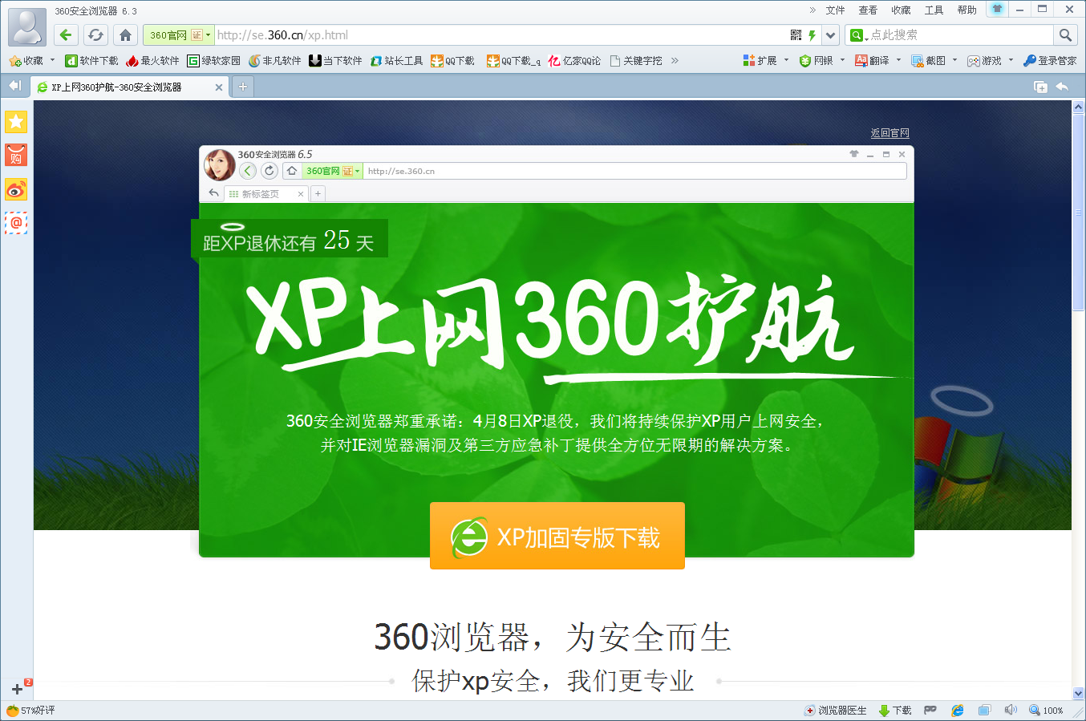Viewport: 1086px width, 721px height.
Task: Open a new tab with plus button
Action: [243, 87]
